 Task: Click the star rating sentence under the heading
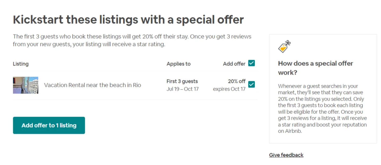(89, 44)
